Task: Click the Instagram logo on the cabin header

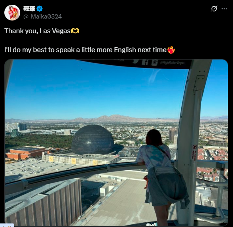Action: click(x=155, y=62)
